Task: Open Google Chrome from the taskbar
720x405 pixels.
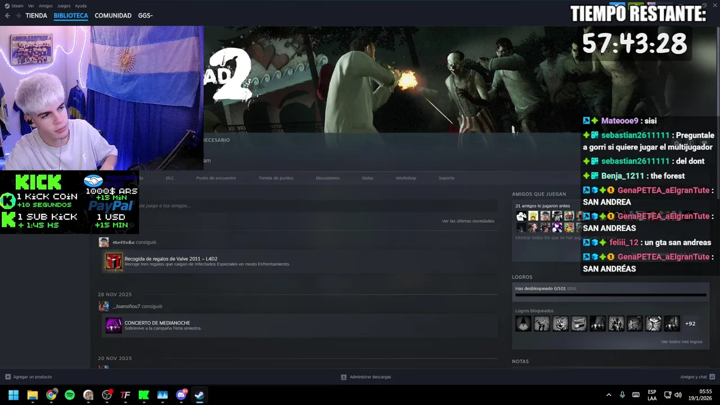Action: (51, 395)
